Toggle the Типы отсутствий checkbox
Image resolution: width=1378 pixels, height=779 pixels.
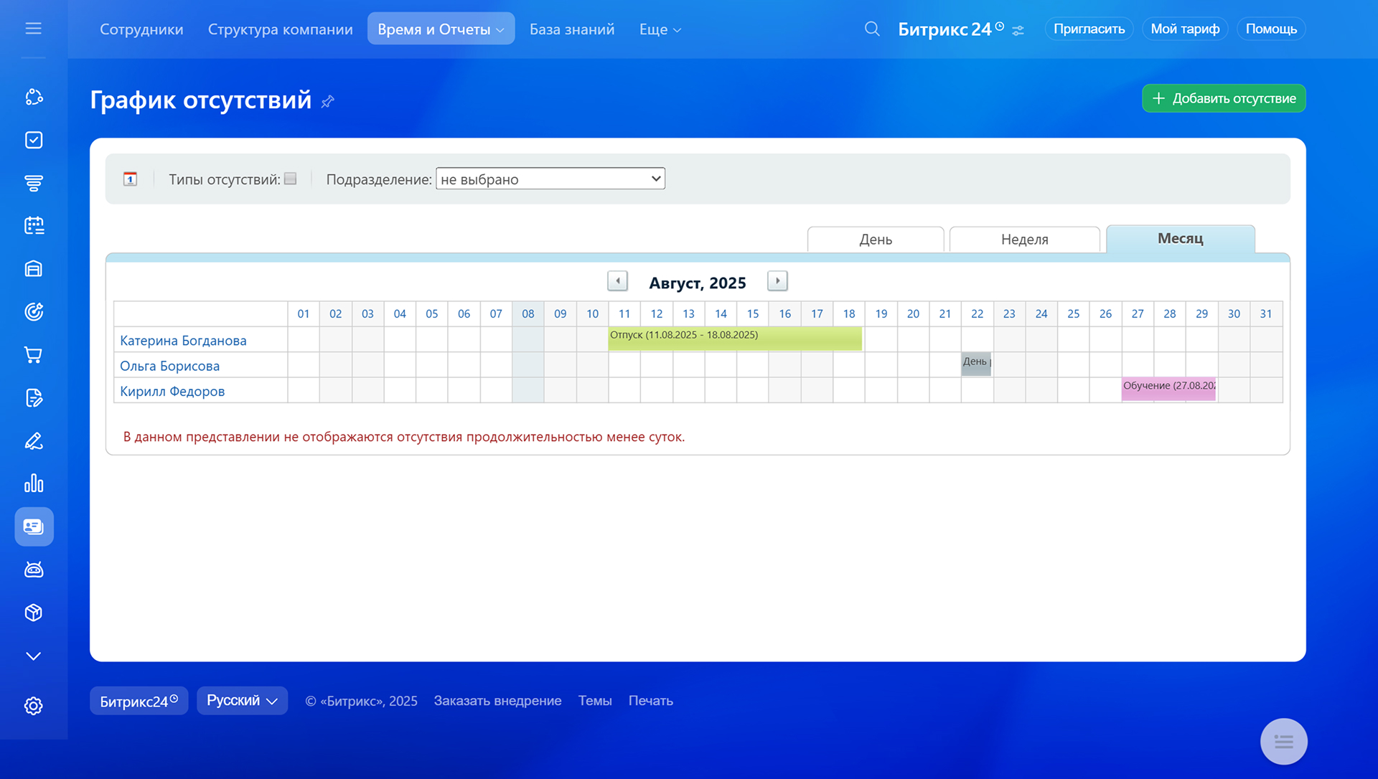coord(291,179)
